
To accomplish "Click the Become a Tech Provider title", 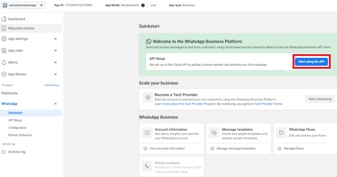I will tap(176, 95).
